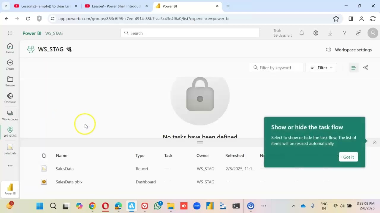Open the notifications bell
This screenshot has height=213, width=380.
coord(302,33)
